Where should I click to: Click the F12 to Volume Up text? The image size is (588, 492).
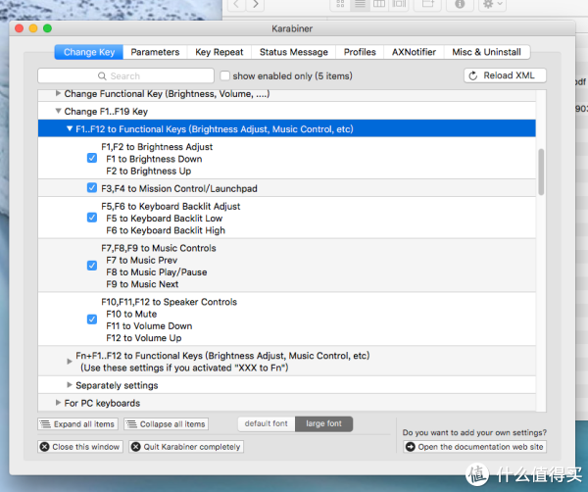pos(144,338)
